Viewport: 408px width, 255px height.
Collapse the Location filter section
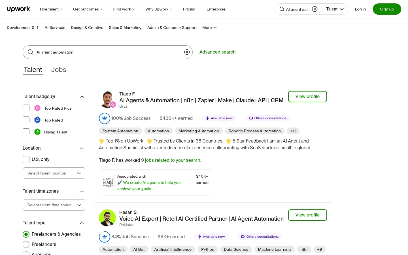coord(82,148)
